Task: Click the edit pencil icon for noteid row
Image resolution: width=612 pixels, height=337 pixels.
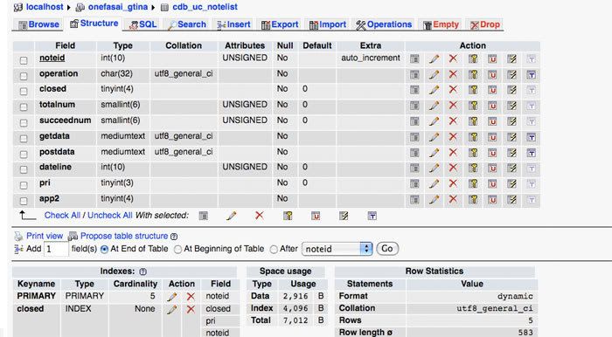Action: (x=434, y=58)
